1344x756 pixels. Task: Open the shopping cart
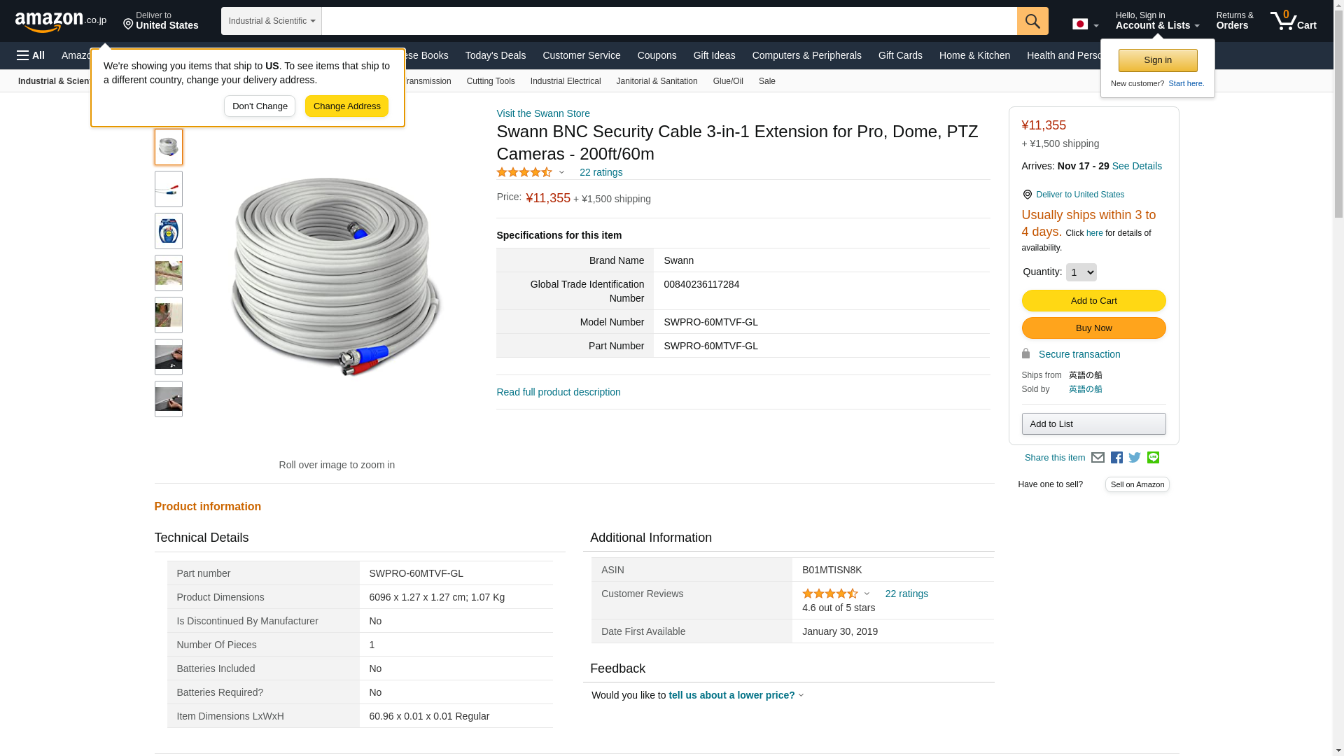pyautogui.click(x=1294, y=21)
